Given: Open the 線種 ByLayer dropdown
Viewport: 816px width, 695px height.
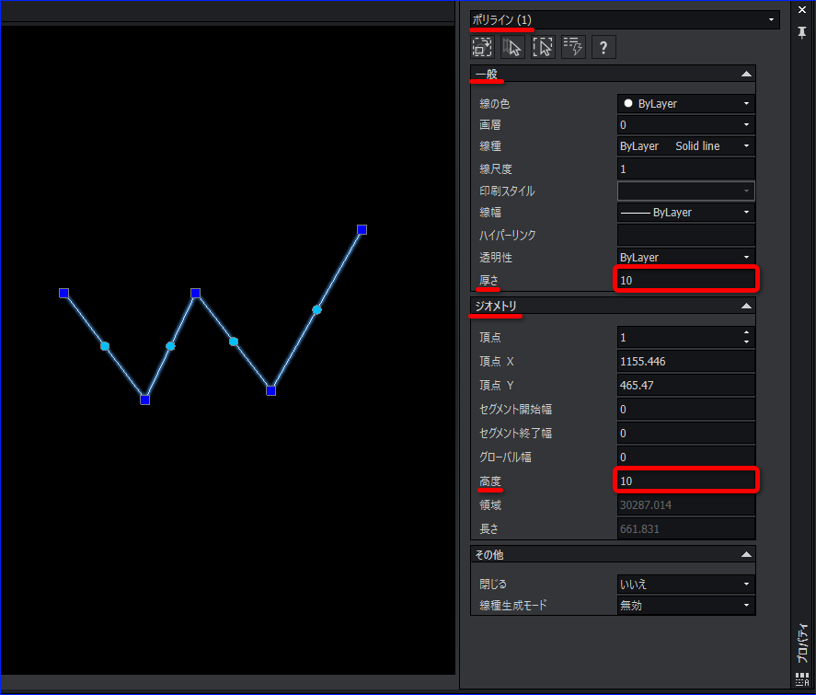Looking at the screenshot, I should [x=745, y=145].
